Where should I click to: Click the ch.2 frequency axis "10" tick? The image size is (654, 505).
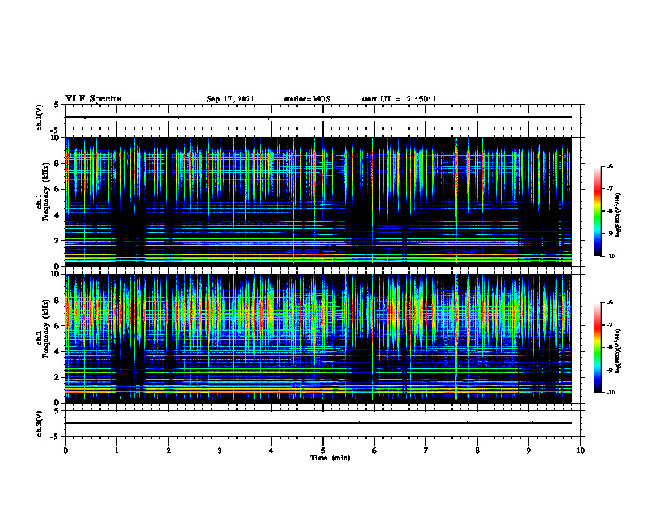(54, 274)
